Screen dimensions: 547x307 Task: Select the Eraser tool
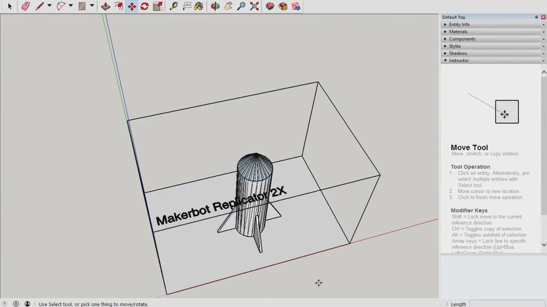26,6
